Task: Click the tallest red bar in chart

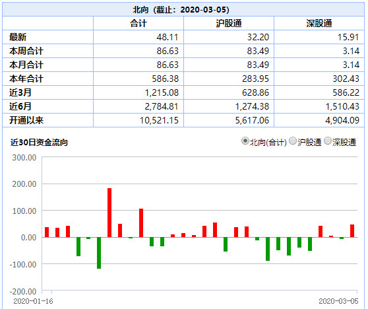Action: pos(109,213)
